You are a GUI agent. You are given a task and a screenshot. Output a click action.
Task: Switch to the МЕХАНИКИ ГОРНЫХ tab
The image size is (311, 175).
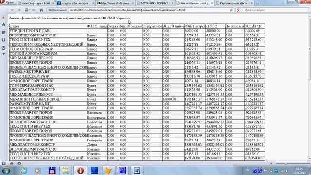point(155,3)
